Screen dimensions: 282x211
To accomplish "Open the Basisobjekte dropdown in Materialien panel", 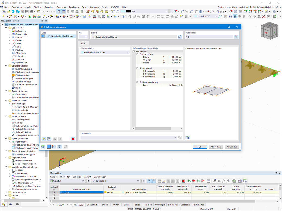I will [x=116, y=181].
